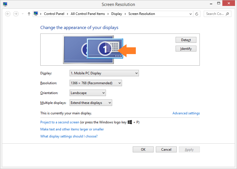Click Project to a second screen
Viewport: 237px width, 169px height.
pos(59,122)
